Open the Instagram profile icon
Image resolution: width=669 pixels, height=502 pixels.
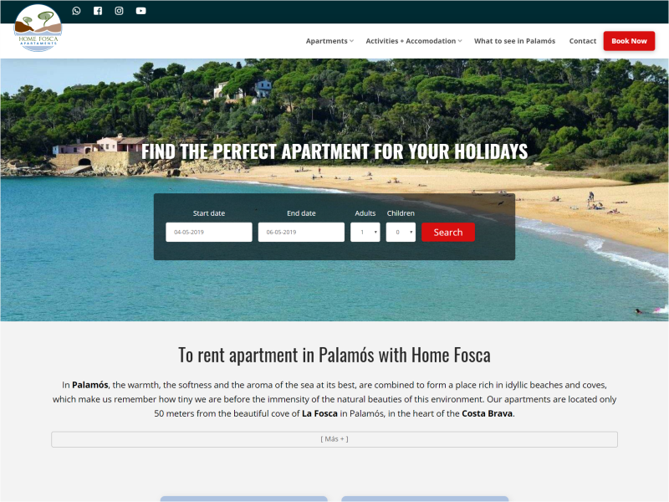point(119,11)
